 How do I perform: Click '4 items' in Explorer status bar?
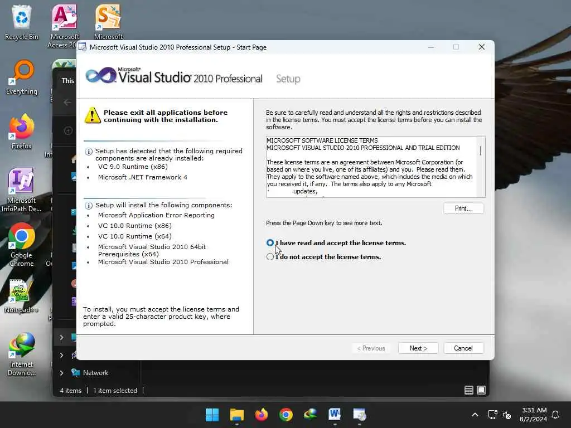(71, 391)
